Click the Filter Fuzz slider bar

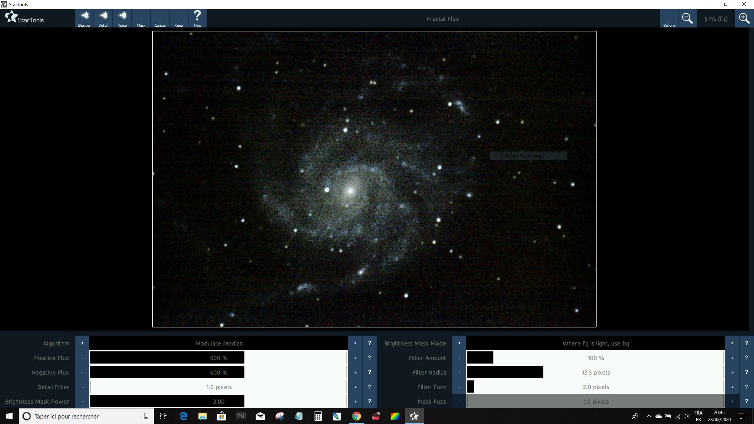[596, 387]
